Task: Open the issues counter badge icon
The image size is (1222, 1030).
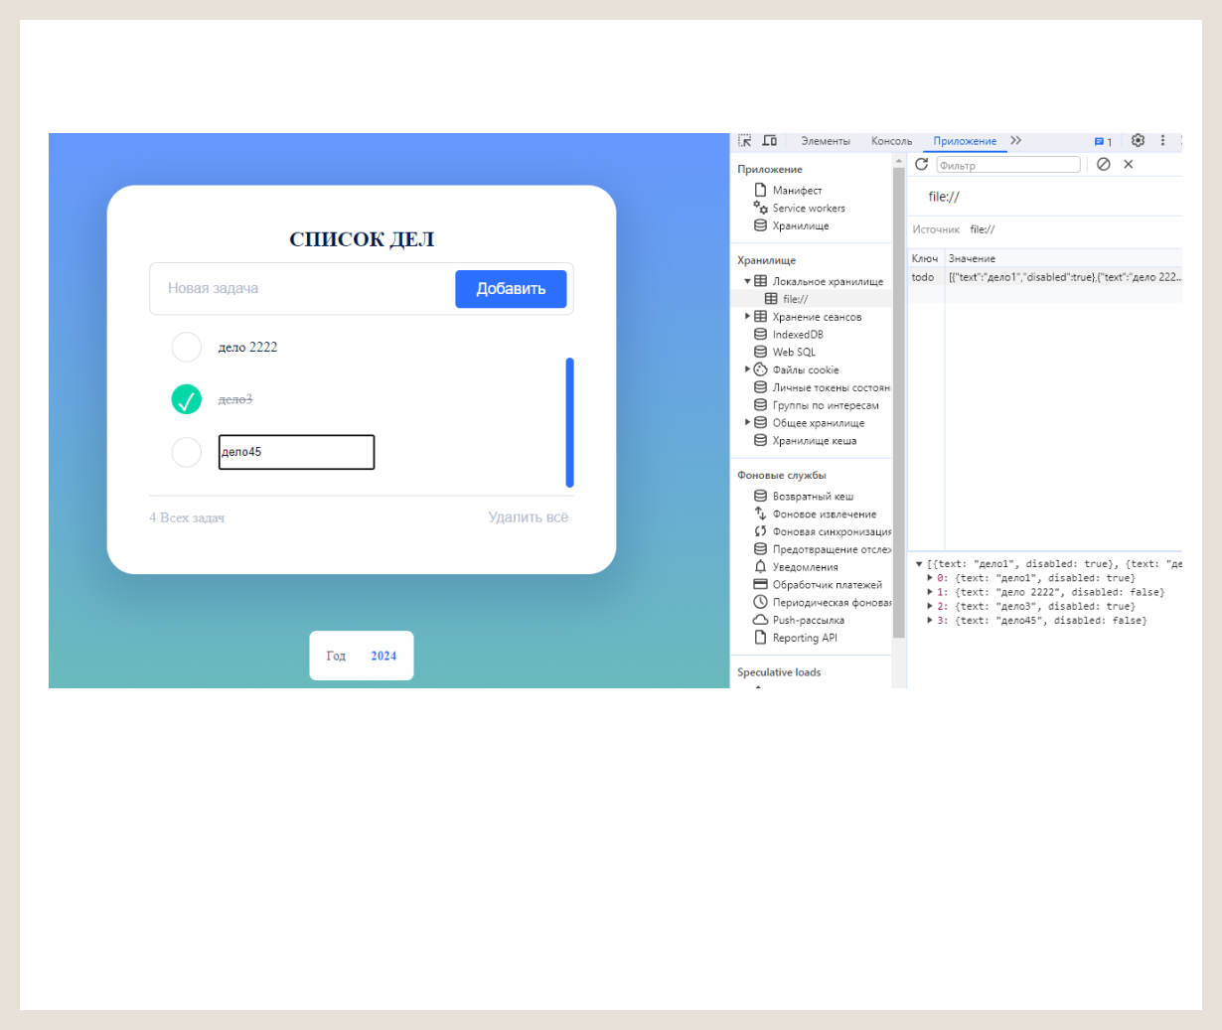Action: click(1103, 142)
